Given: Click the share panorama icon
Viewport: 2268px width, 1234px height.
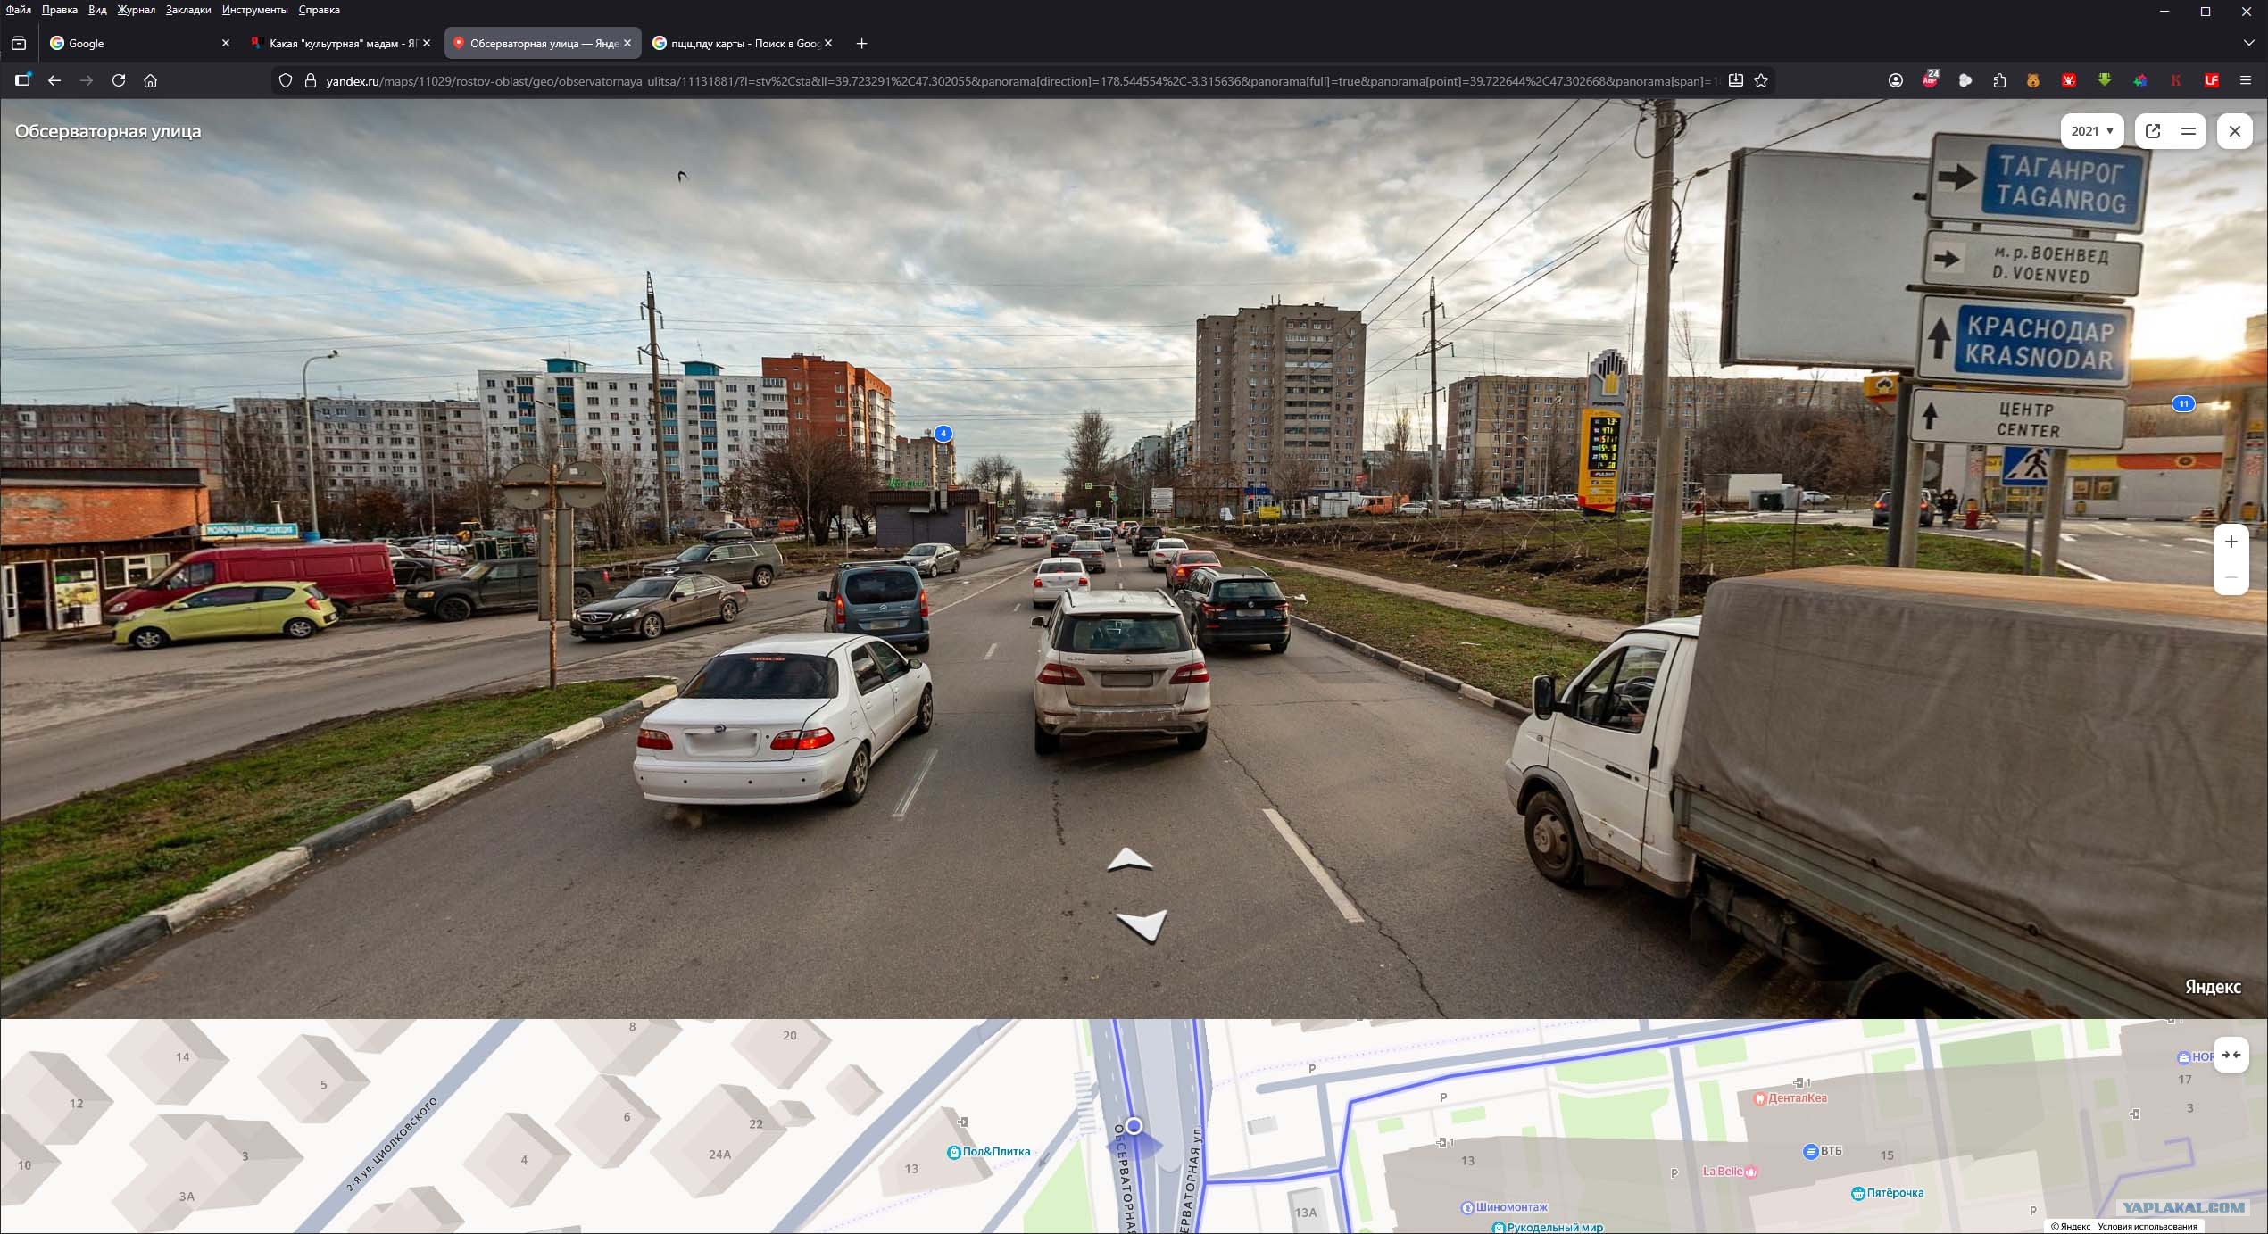Looking at the screenshot, I should [x=2153, y=131].
